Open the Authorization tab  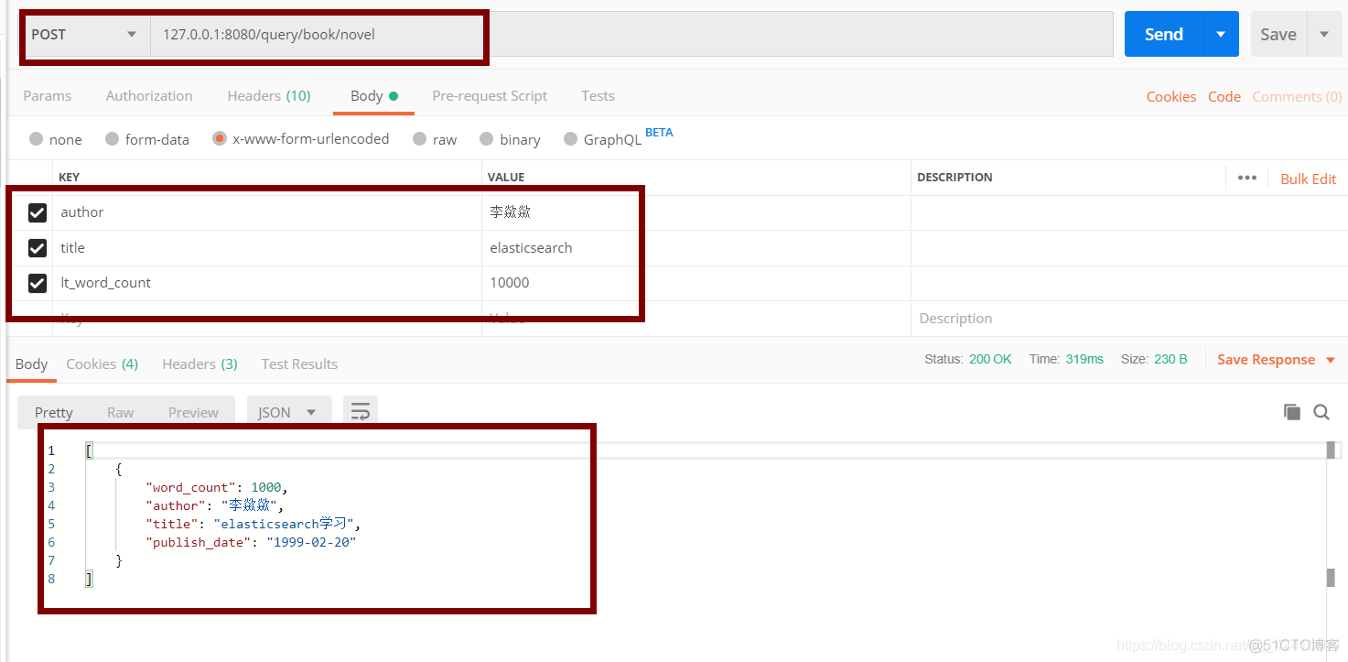point(149,96)
